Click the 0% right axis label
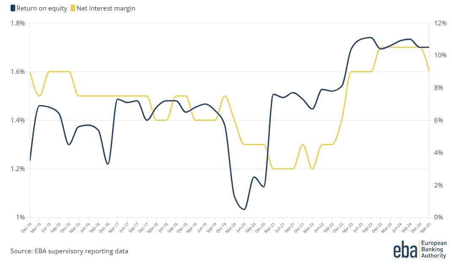This screenshot has width=452, height=266. point(438,217)
